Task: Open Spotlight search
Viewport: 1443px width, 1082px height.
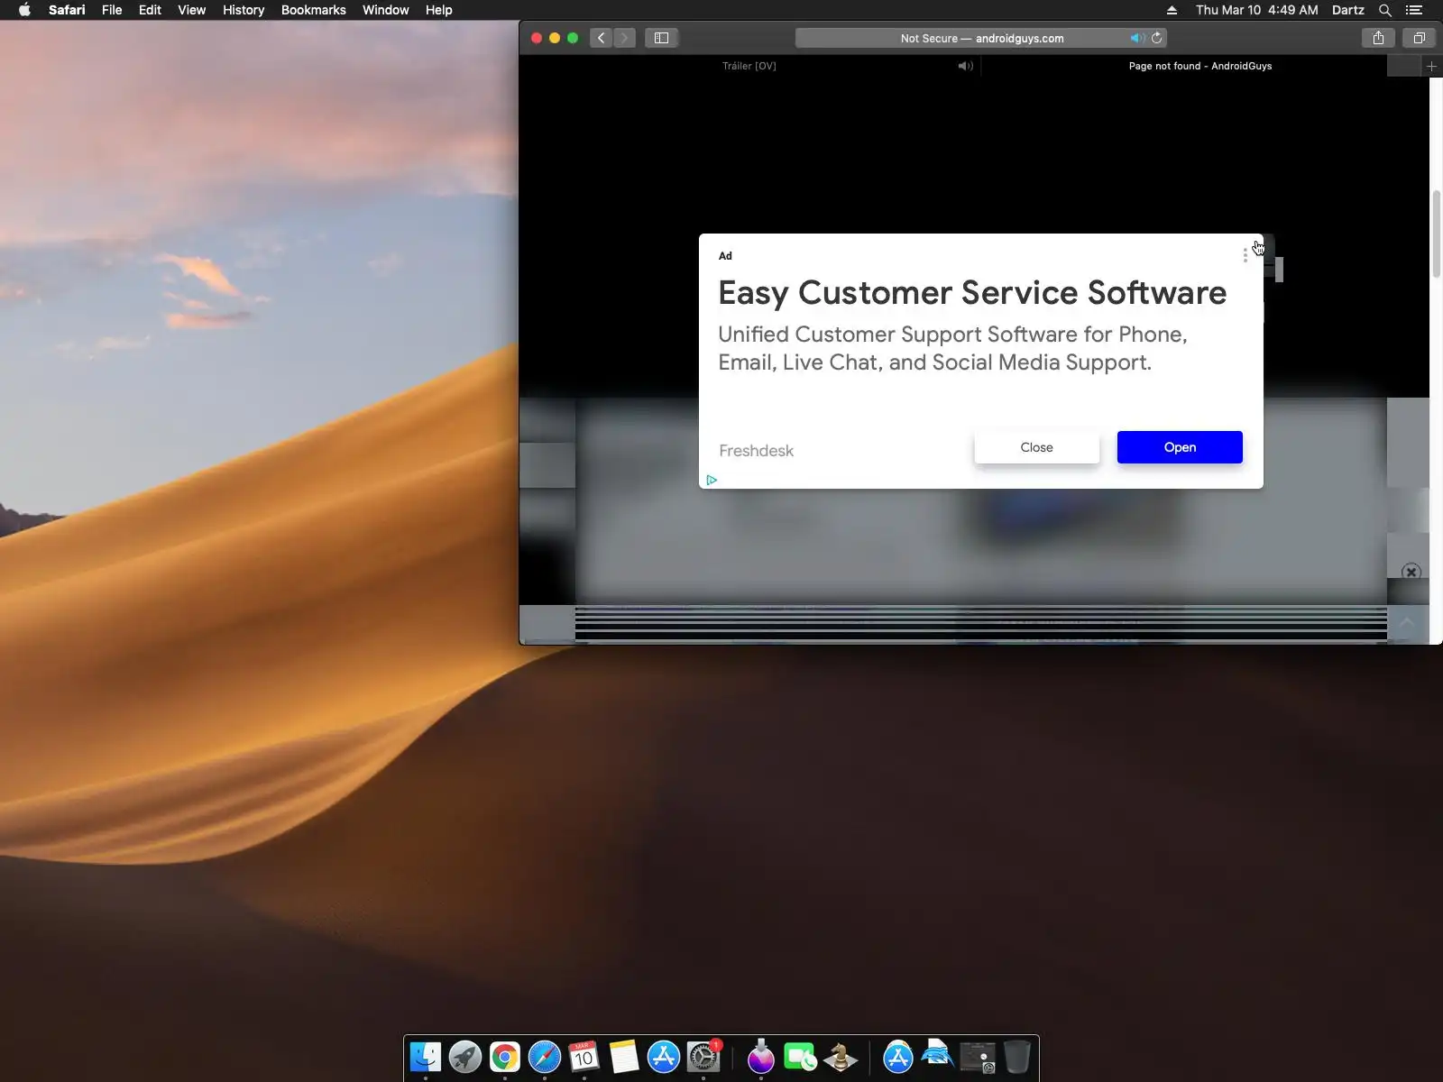Action: pos(1385,10)
